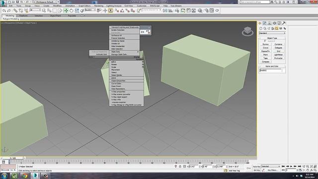Open the reference coordinate system dropdown

coord(90,10)
